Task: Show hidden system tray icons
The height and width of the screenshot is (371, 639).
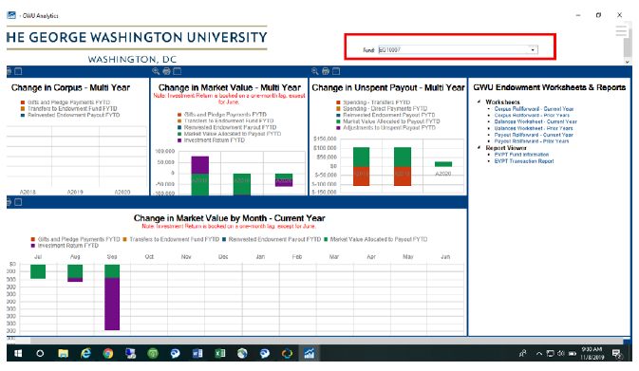Action: [x=538, y=354]
